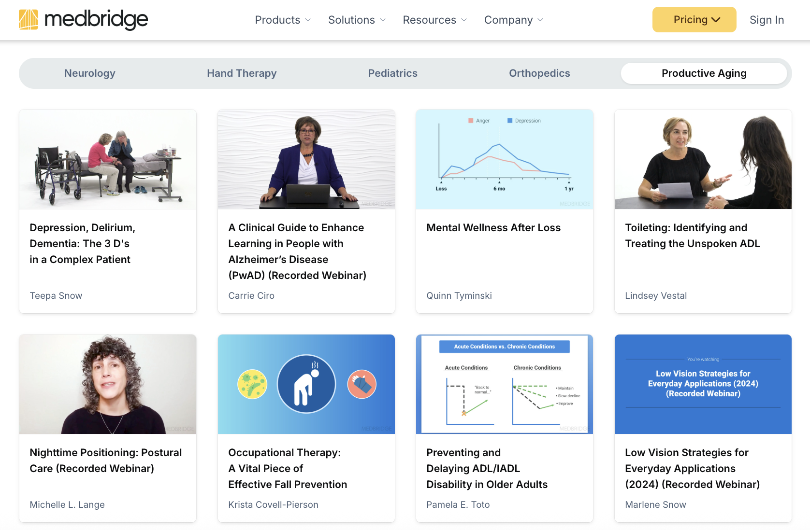Open the Products dropdown menu
Image resolution: width=810 pixels, height=530 pixels.
point(282,20)
